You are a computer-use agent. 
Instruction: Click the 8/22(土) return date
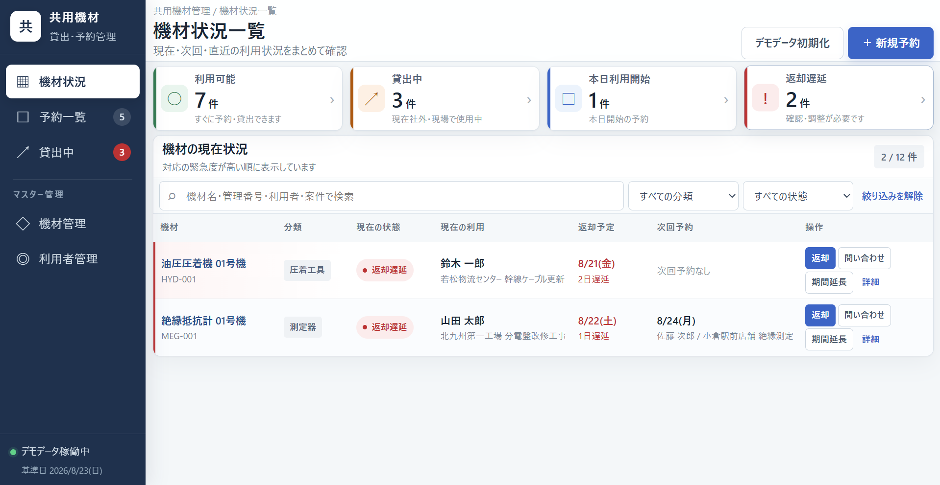coord(597,321)
